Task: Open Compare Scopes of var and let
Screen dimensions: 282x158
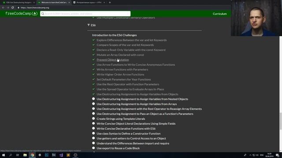Action: click(125, 45)
